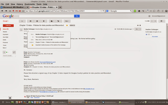Click the Firefox URL address bar
The height and width of the screenshot is (105, 168).
pyautogui.click(x=63, y=11)
